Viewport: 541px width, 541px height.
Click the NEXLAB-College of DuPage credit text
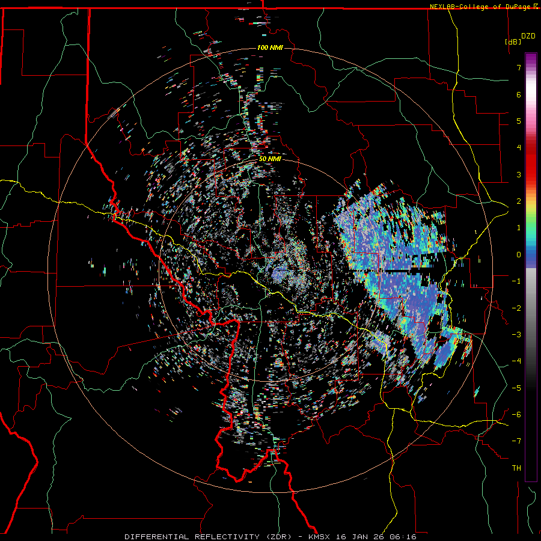pyautogui.click(x=480, y=7)
